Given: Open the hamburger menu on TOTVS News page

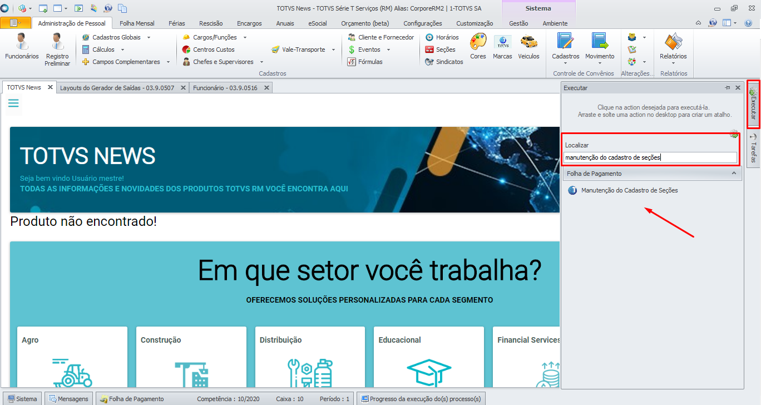Looking at the screenshot, I should tap(14, 103).
